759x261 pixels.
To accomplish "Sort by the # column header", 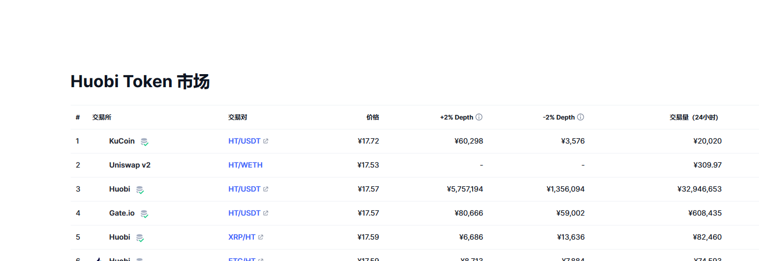I will [x=77, y=117].
